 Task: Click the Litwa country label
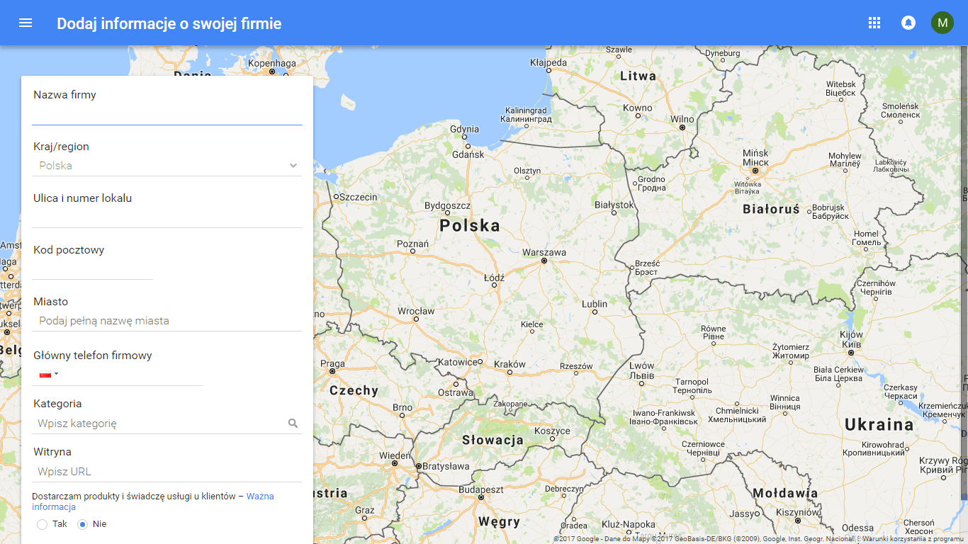pos(638,76)
